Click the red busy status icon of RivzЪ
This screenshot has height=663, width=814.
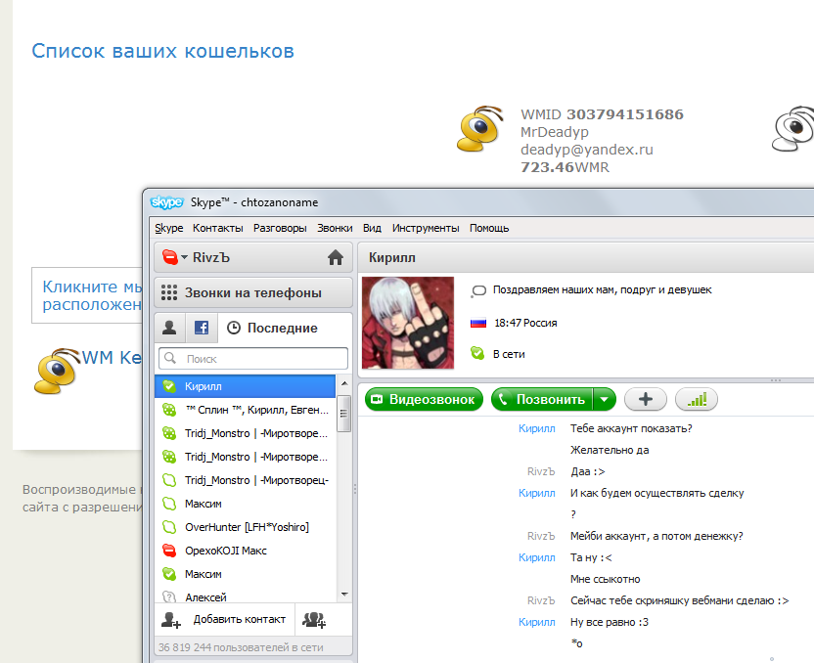tap(170, 257)
